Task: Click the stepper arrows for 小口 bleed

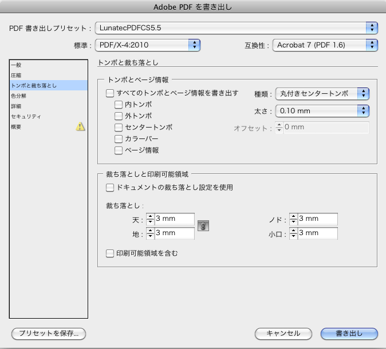Action: (293, 233)
